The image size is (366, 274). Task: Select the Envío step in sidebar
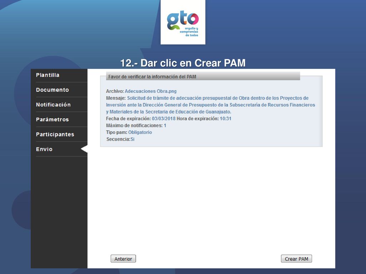click(x=44, y=149)
